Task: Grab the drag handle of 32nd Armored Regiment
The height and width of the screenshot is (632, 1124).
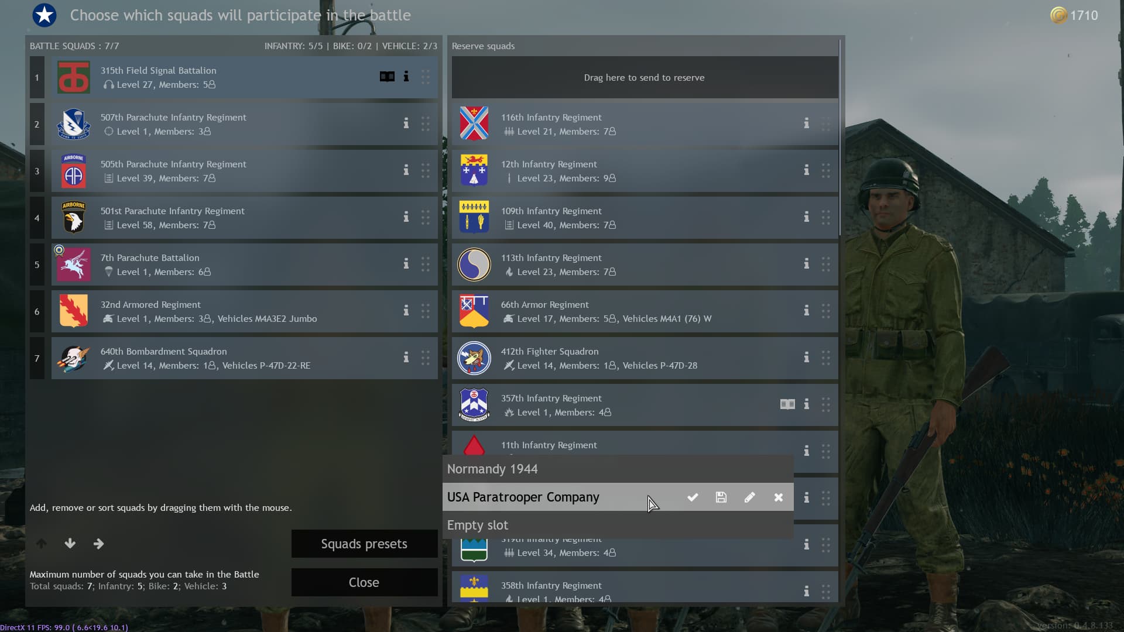Action: tap(426, 311)
